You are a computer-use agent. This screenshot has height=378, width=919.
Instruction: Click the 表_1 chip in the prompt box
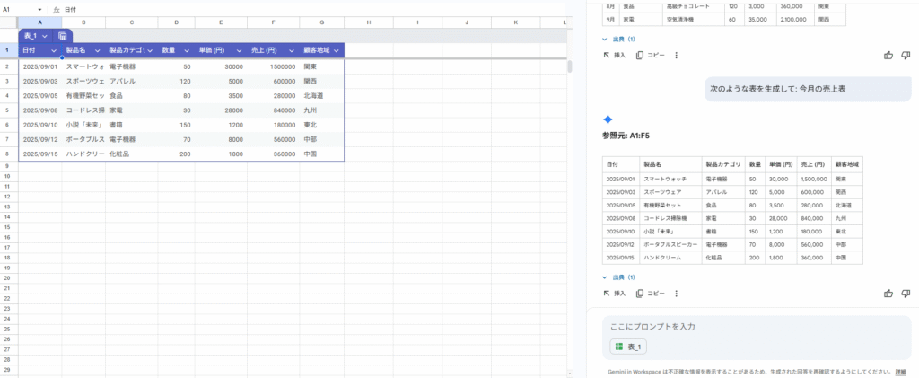(x=628, y=347)
